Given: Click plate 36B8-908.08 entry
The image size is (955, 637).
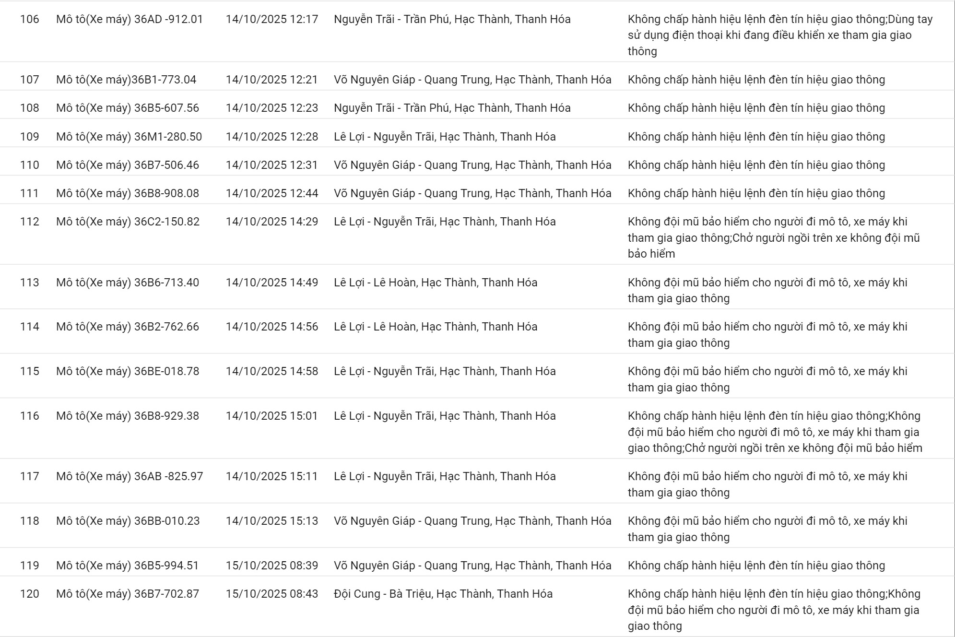Looking at the screenshot, I should tap(128, 193).
